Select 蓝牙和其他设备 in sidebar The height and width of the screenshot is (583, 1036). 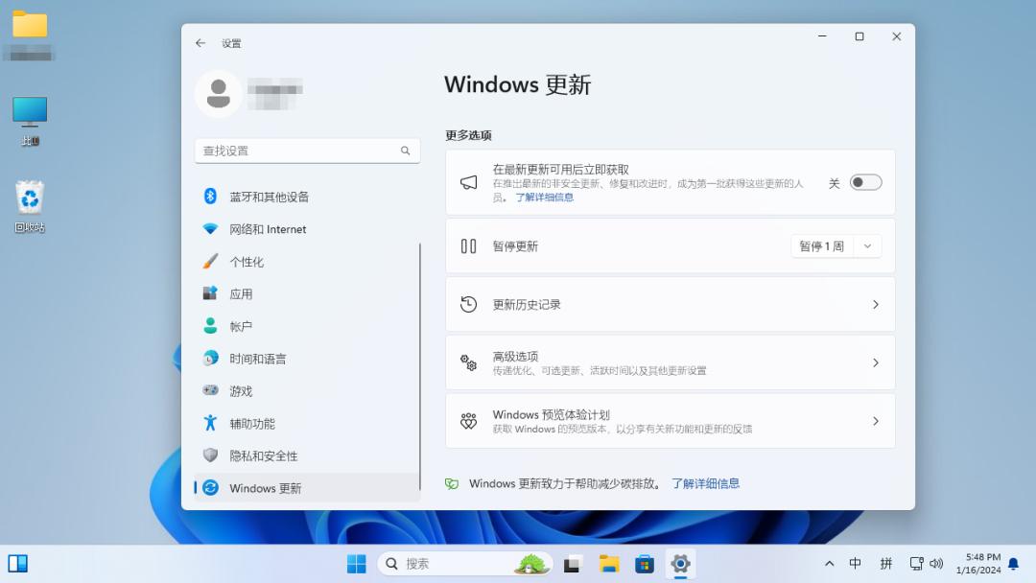tap(307, 197)
